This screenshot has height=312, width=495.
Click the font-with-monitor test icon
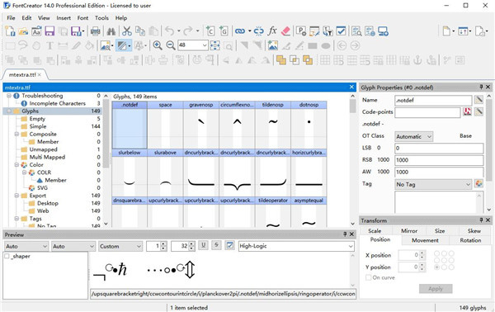coord(383,31)
